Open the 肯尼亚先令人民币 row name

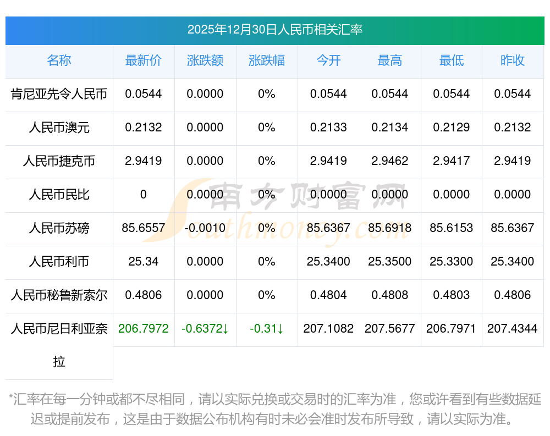click(x=59, y=94)
